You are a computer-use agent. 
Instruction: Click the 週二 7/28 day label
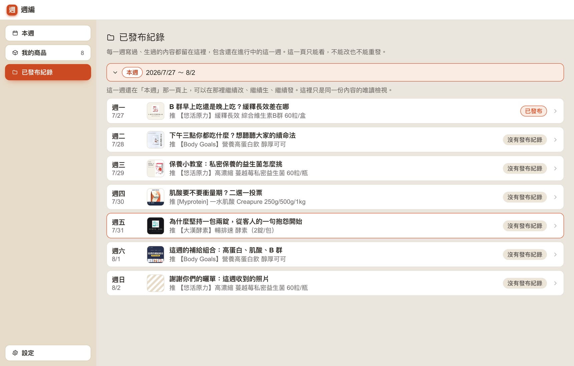118,140
